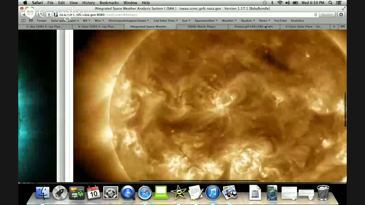Open the Trash in the Dock
Image resolution: width=365 pixels, height=205 pixels.
tap(323, 193)
